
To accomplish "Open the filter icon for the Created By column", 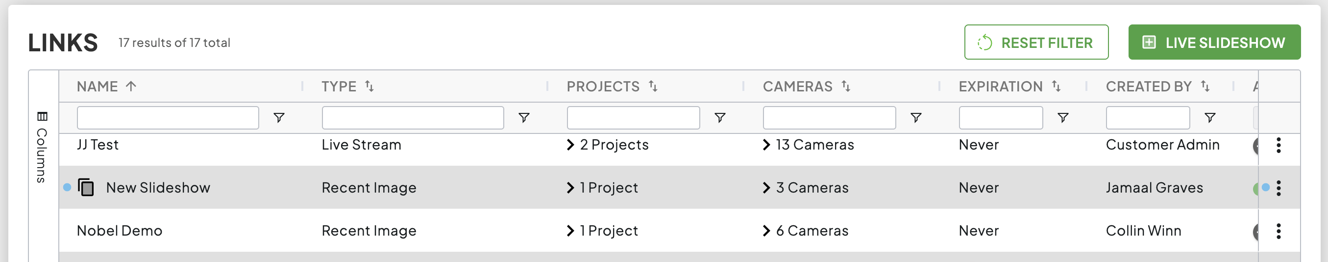I will (x=1209, y=118).
